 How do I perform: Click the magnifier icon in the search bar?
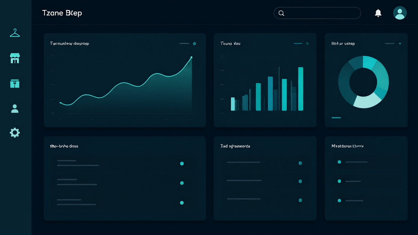click(x=281, y=13)
